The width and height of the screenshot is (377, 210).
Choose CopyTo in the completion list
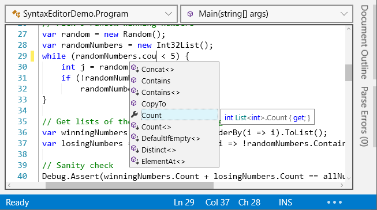pos(174,104)
